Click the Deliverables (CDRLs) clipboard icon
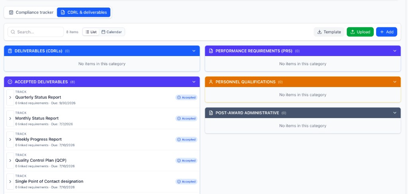Viewport: 408px width, 194px height. [x=10, y=51]
